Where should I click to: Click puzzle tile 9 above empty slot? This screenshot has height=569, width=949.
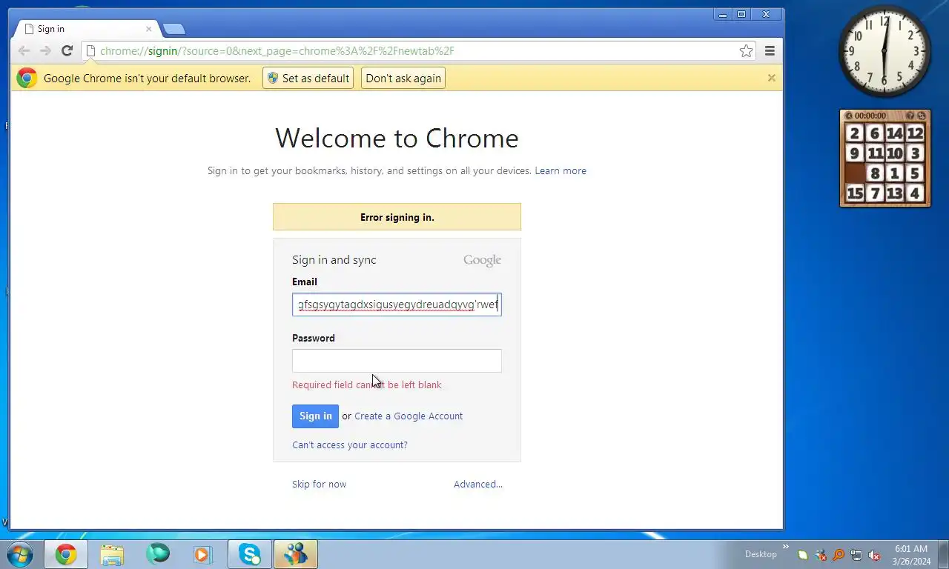click(x=855, y=153)
